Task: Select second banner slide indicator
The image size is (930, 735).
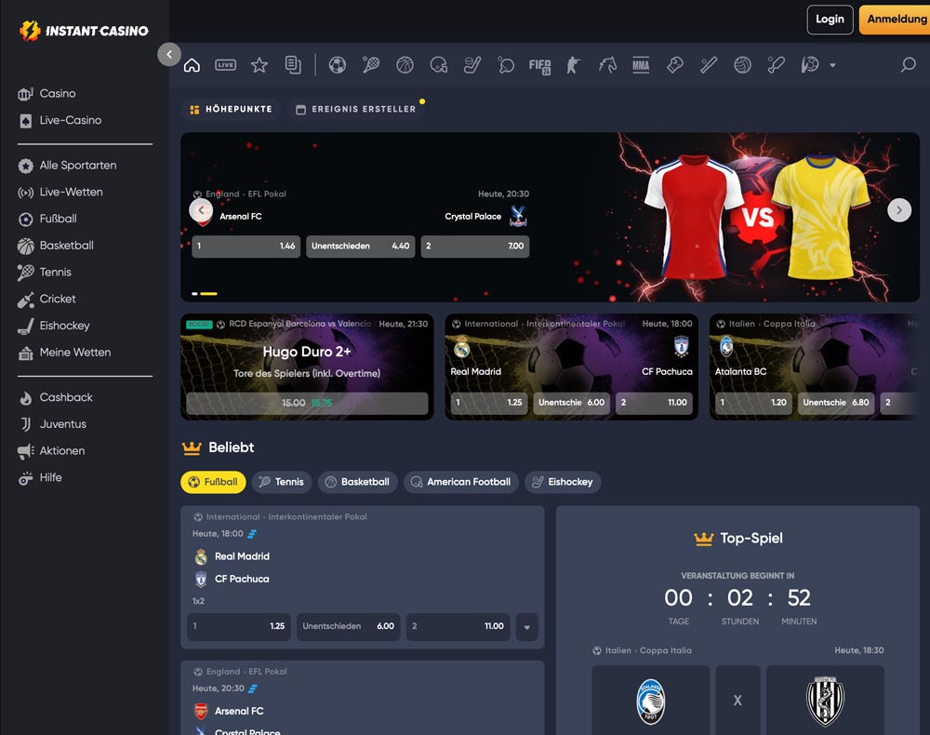Action: coord(208,294)
